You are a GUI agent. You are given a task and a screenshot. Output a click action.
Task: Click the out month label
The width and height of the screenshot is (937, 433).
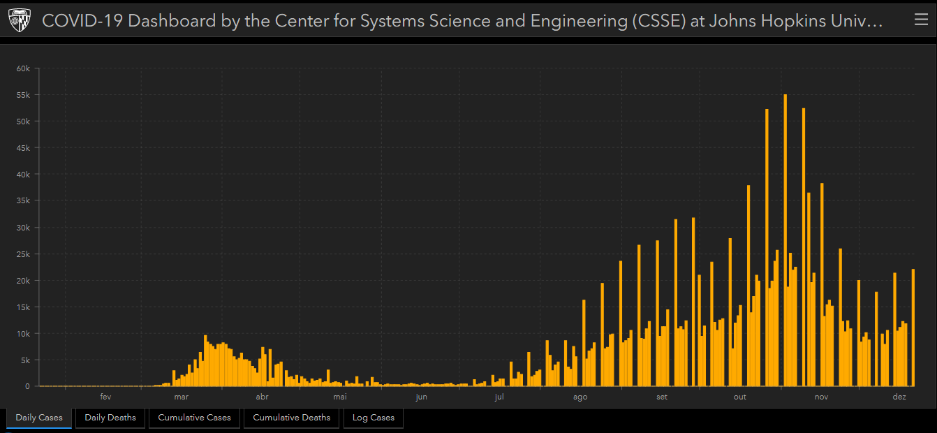click(740, 397)
